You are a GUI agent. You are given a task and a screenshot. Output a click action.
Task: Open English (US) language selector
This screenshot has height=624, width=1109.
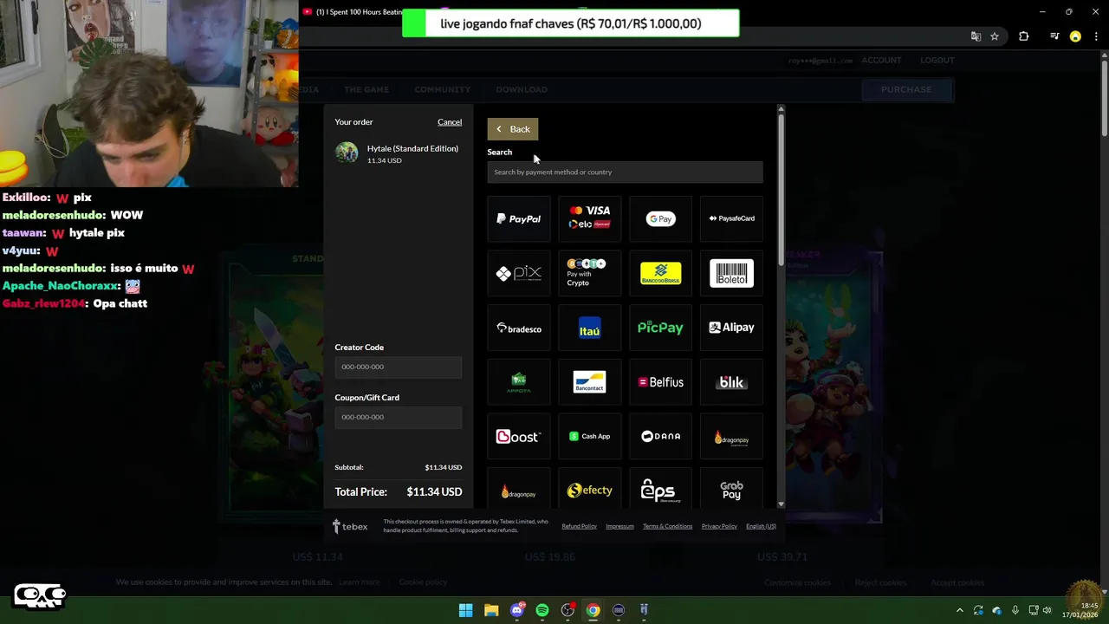[761, 526]
